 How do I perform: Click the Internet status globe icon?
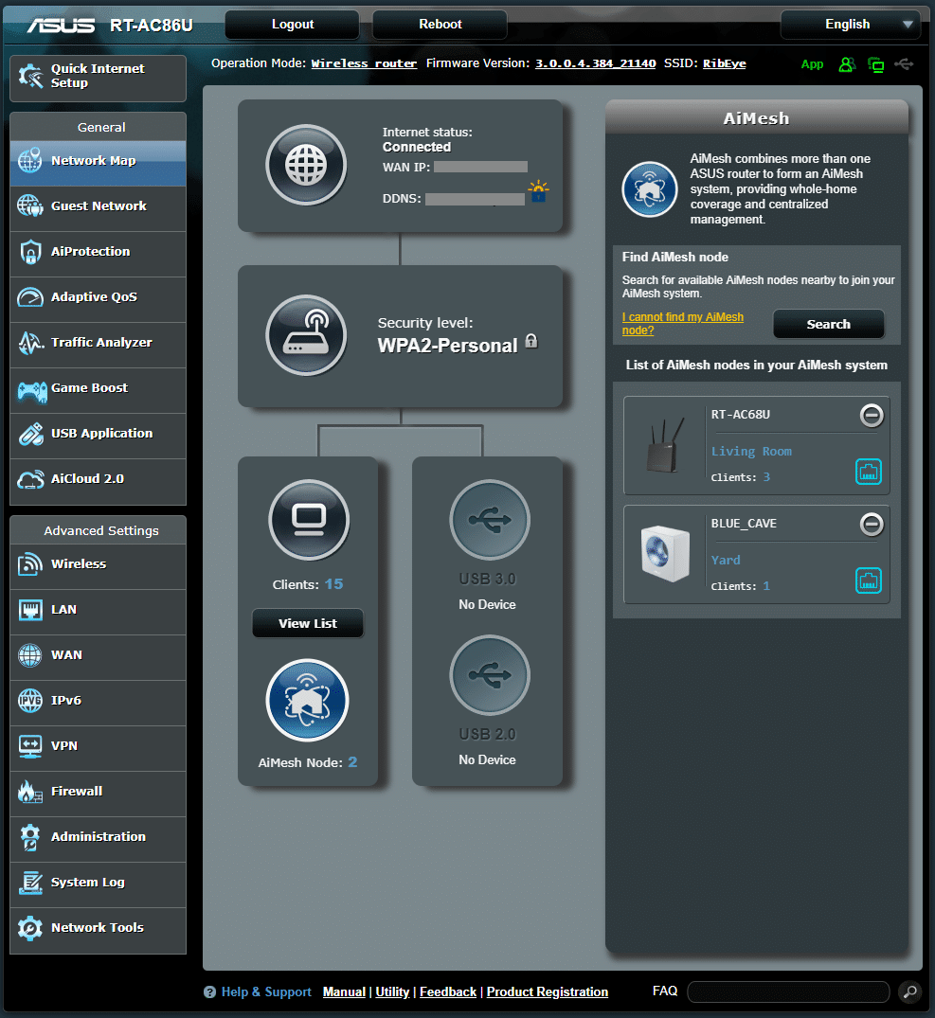(x=306, y=166)
